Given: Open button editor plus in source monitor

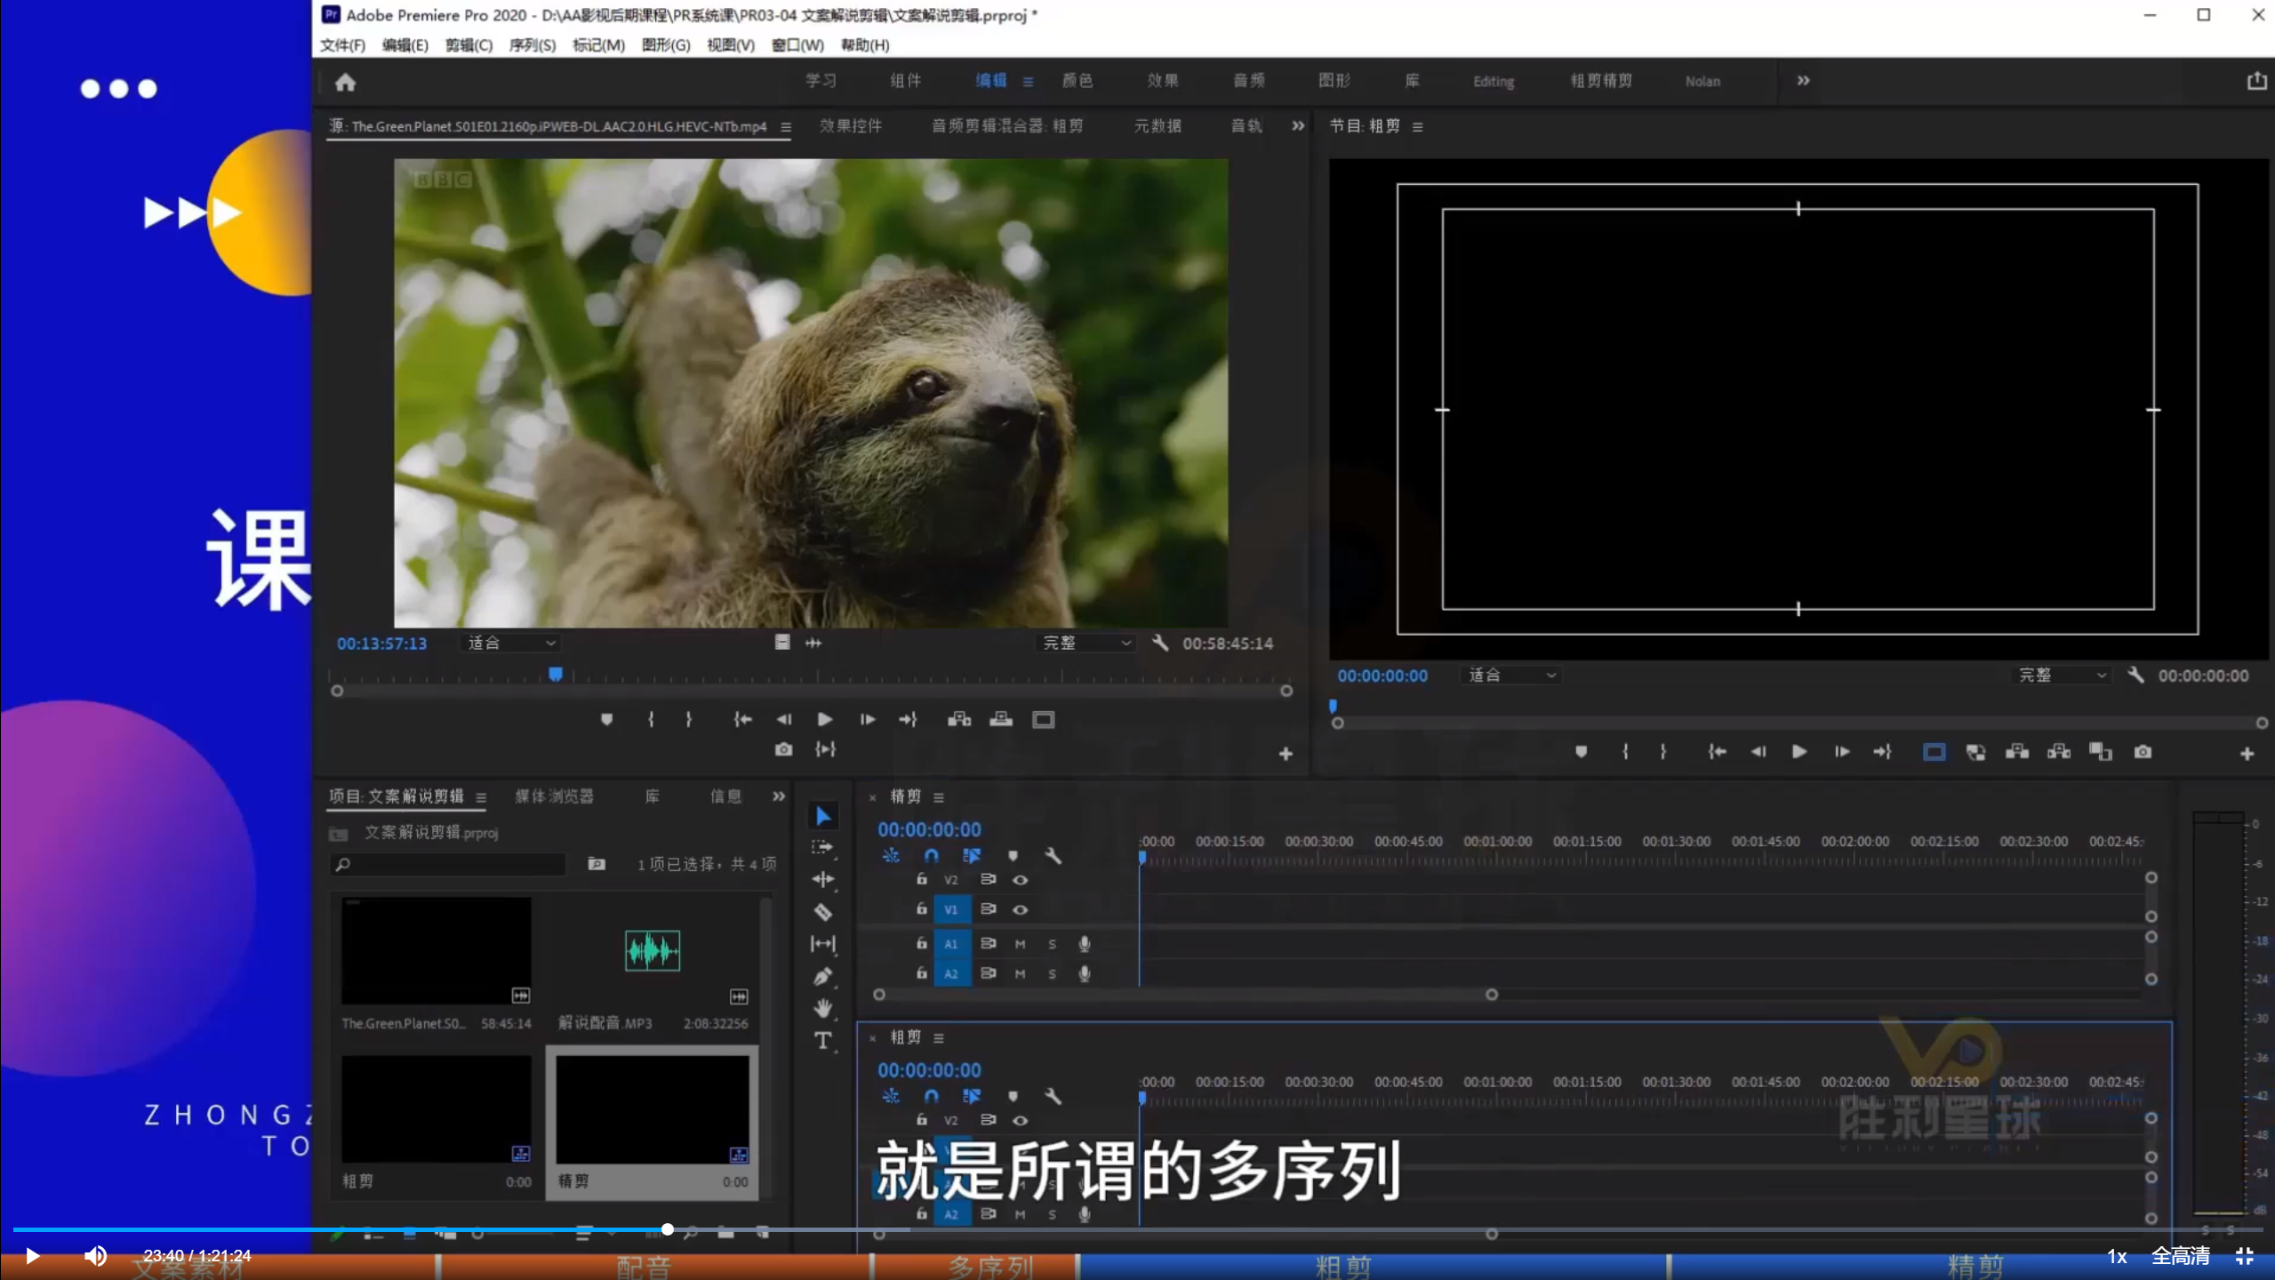Looking at the screenshot, I should (x=1286, y=754).
